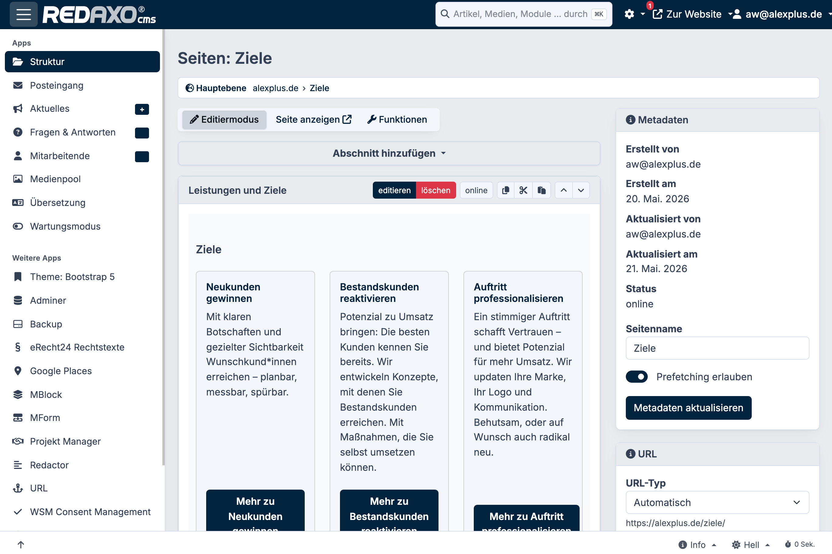Click the URL panel header
This screenshot has height=554, width=832.
pos(717,454)
